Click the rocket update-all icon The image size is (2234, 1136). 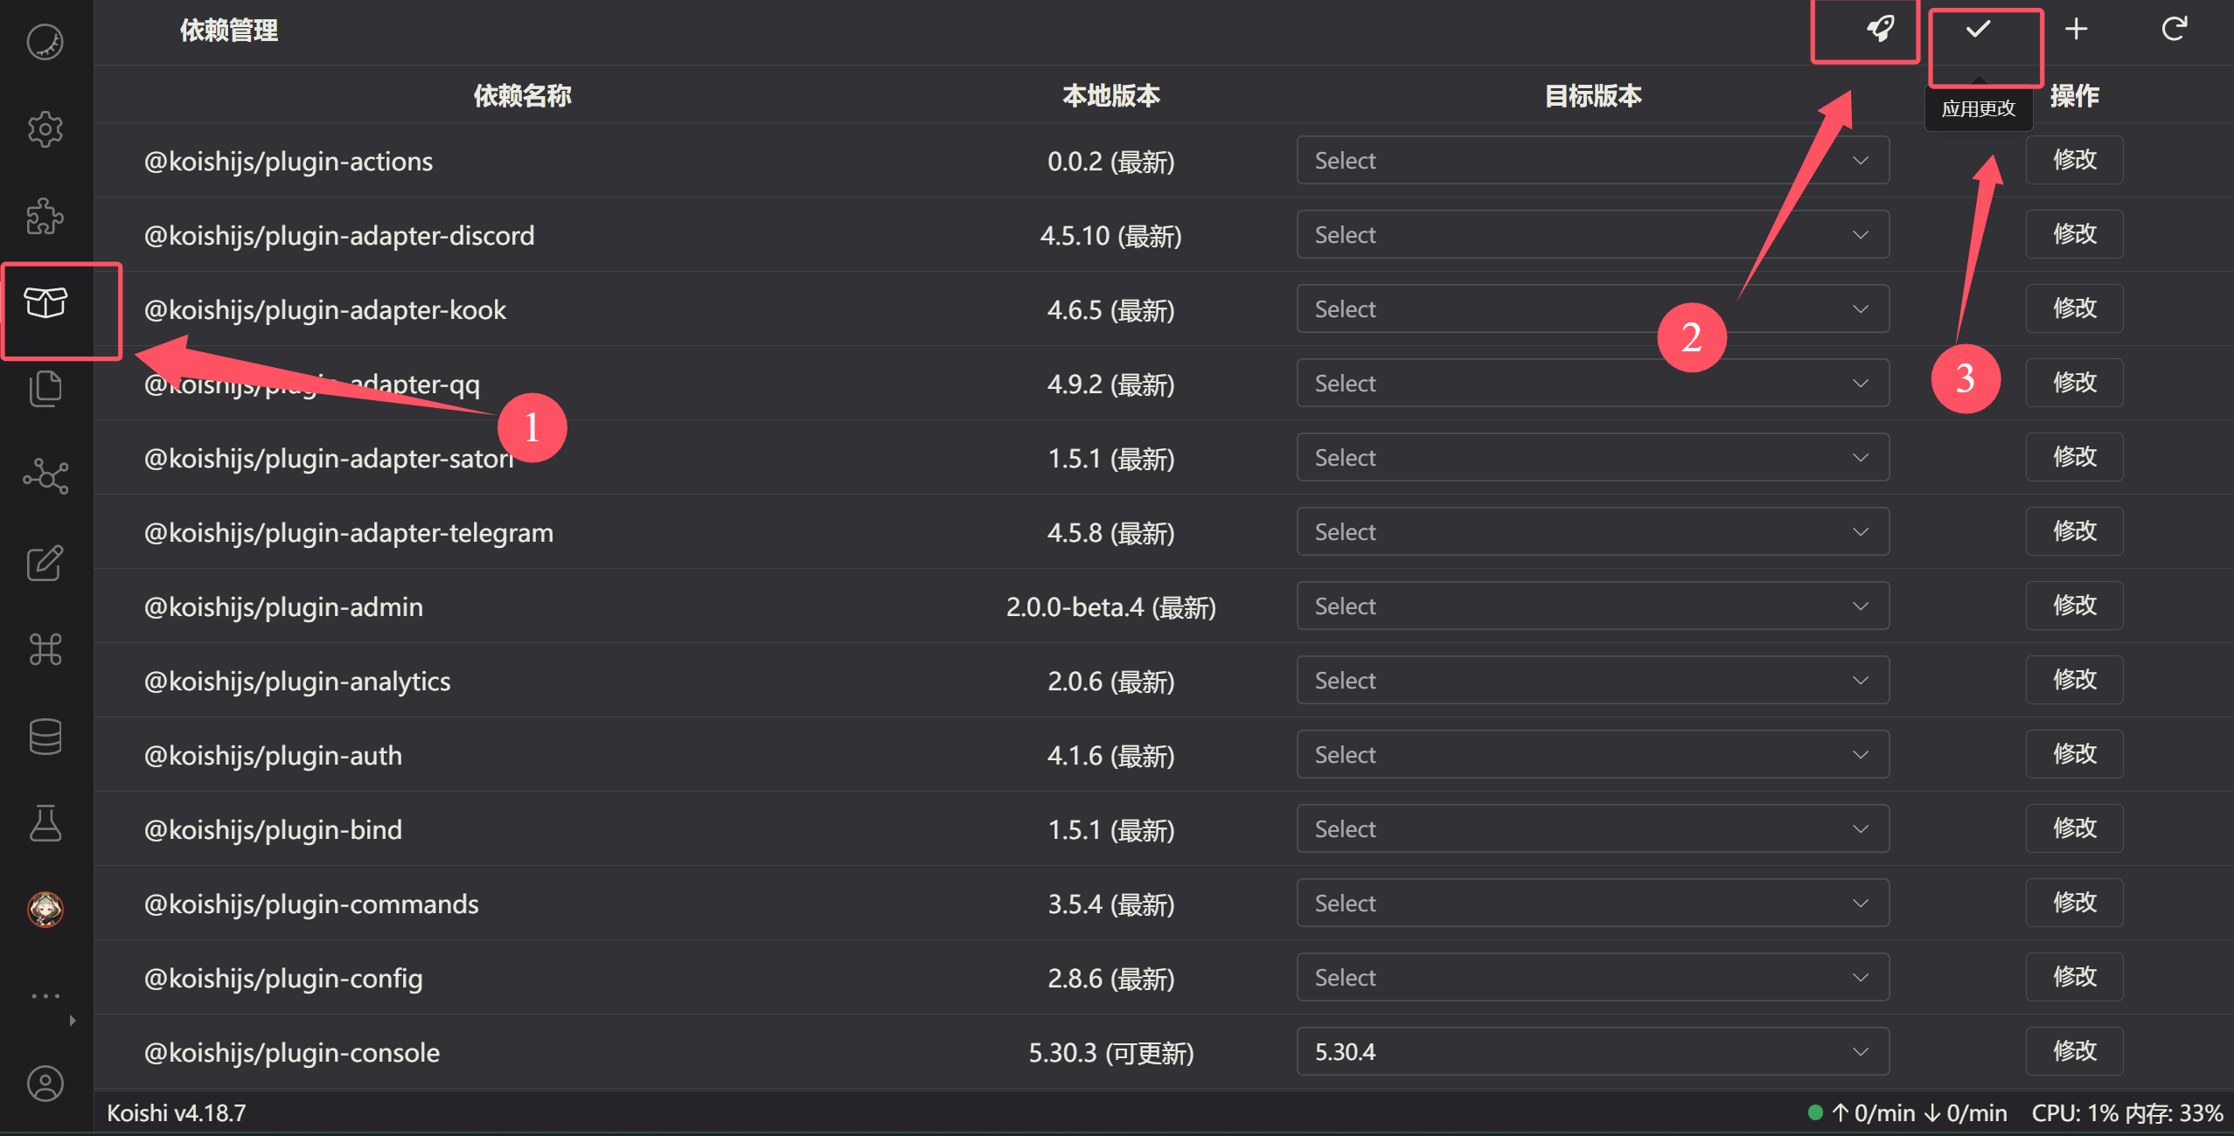[1881, 29]
